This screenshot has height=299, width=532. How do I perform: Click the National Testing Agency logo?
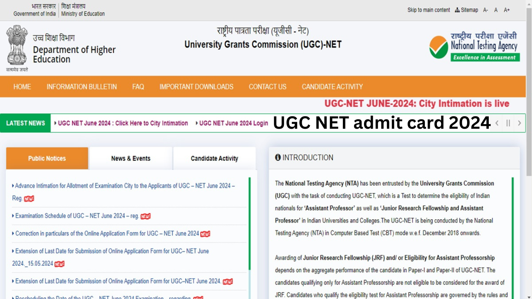click(x=474, y=47)
